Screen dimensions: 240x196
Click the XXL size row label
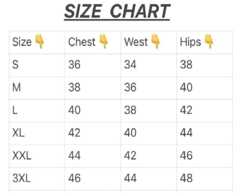[22, 156]
